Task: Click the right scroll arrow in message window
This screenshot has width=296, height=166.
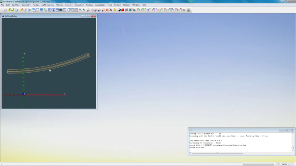Action: pos(290,153)
